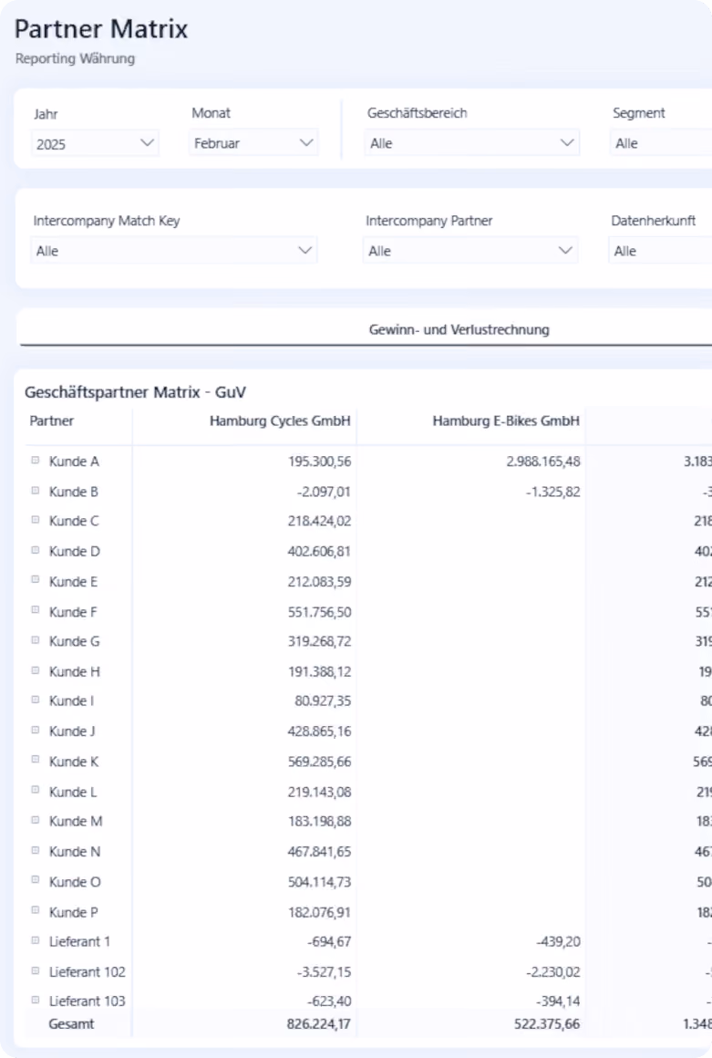The width and height of the screenshot is (712, 1058).
Task: Select the value 182.076,91 for Kunde P
Action: coord(320,912)
